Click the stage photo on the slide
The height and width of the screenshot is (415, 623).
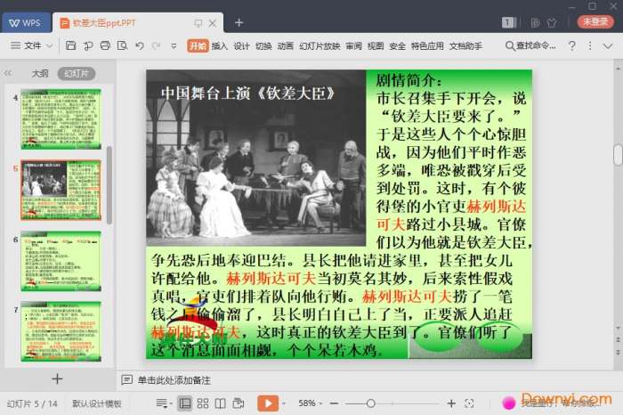coord(256,158)
